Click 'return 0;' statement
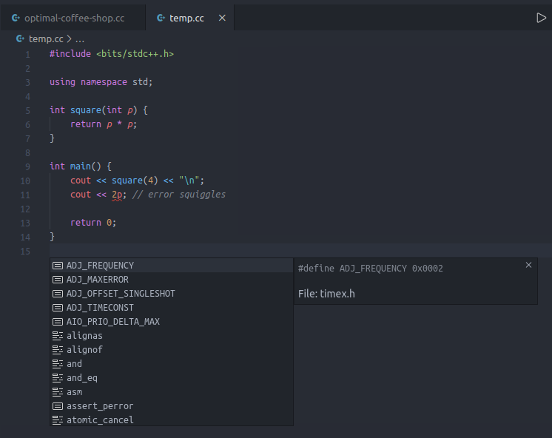The width and height of the screenshot is (552, 438). point(93,223)
